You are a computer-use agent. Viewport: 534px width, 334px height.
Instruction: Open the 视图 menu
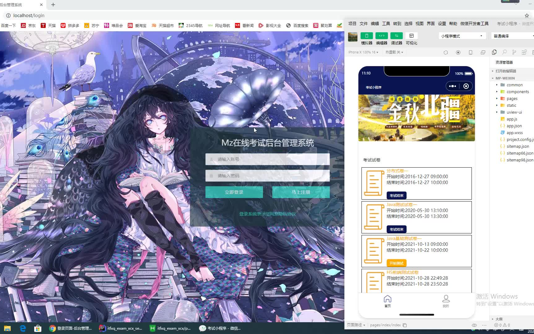(419, 24)
